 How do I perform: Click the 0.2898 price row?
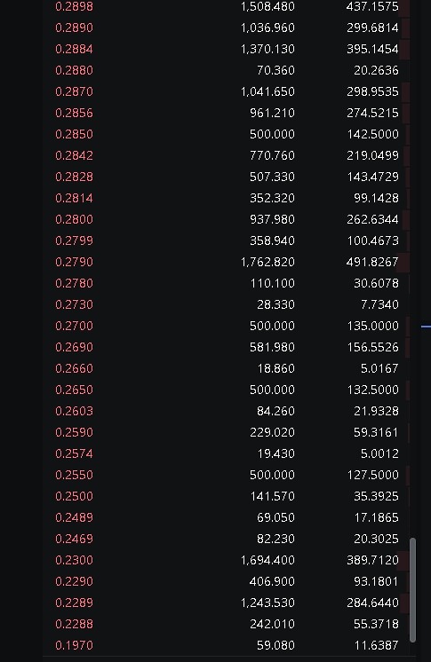(227, 7)
